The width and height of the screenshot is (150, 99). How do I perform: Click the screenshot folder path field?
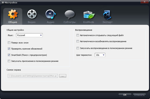[33, 76]
